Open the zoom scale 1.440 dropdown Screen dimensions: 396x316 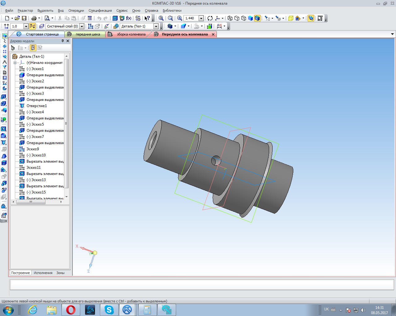pyautogui.click(x=201, y=18)
